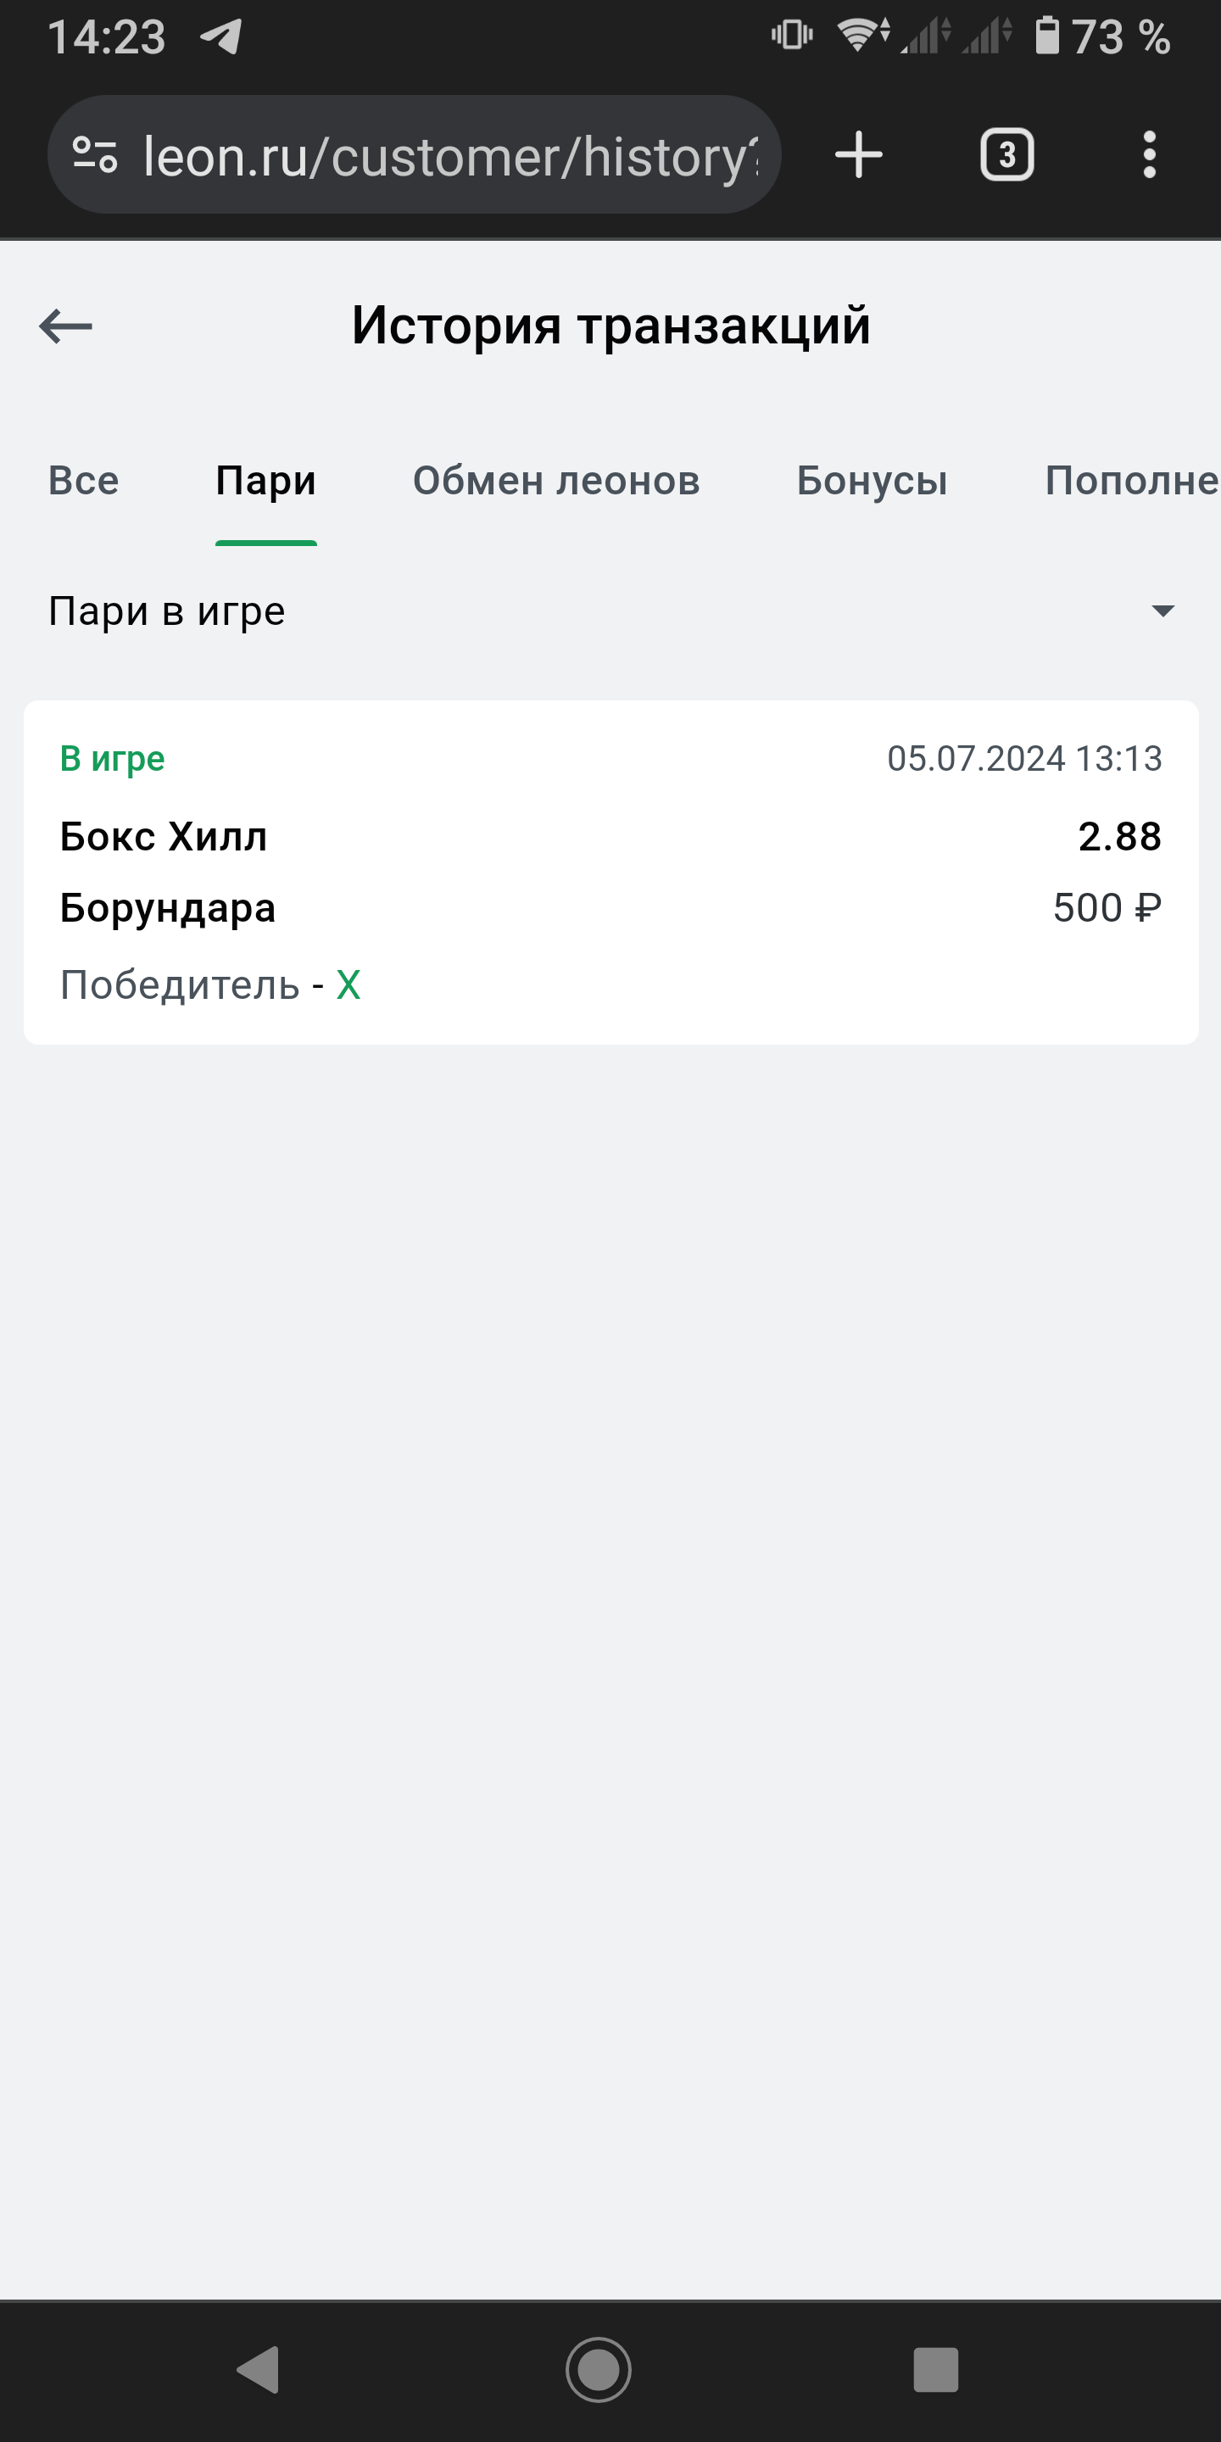This screenshot has width=1221, height=2442.
Task: Open the site info icon in address bar
Action: pos(95,155)
